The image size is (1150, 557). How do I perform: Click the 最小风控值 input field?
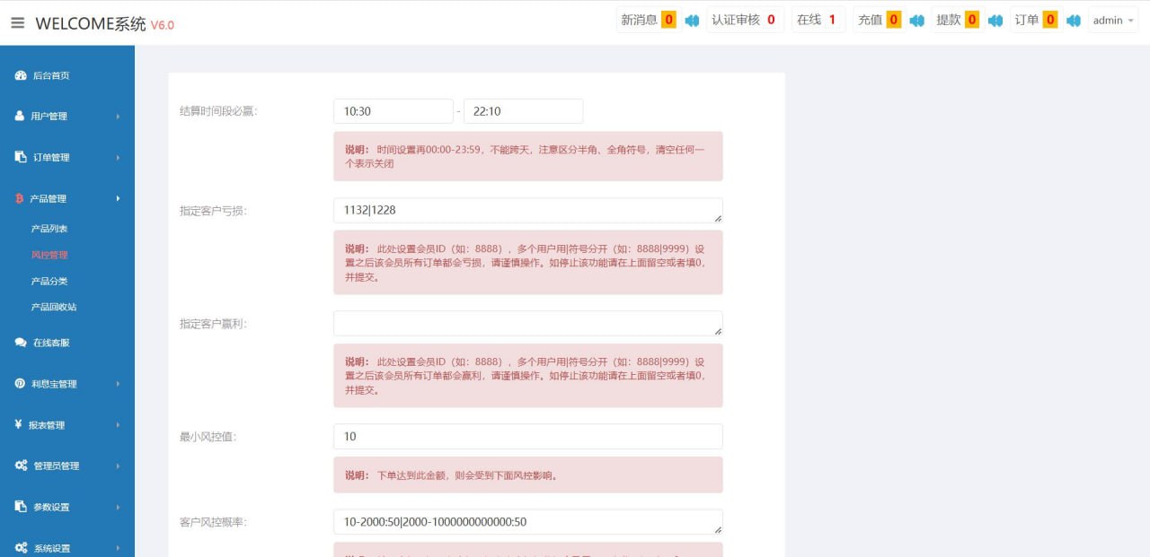tap(527, 437)
